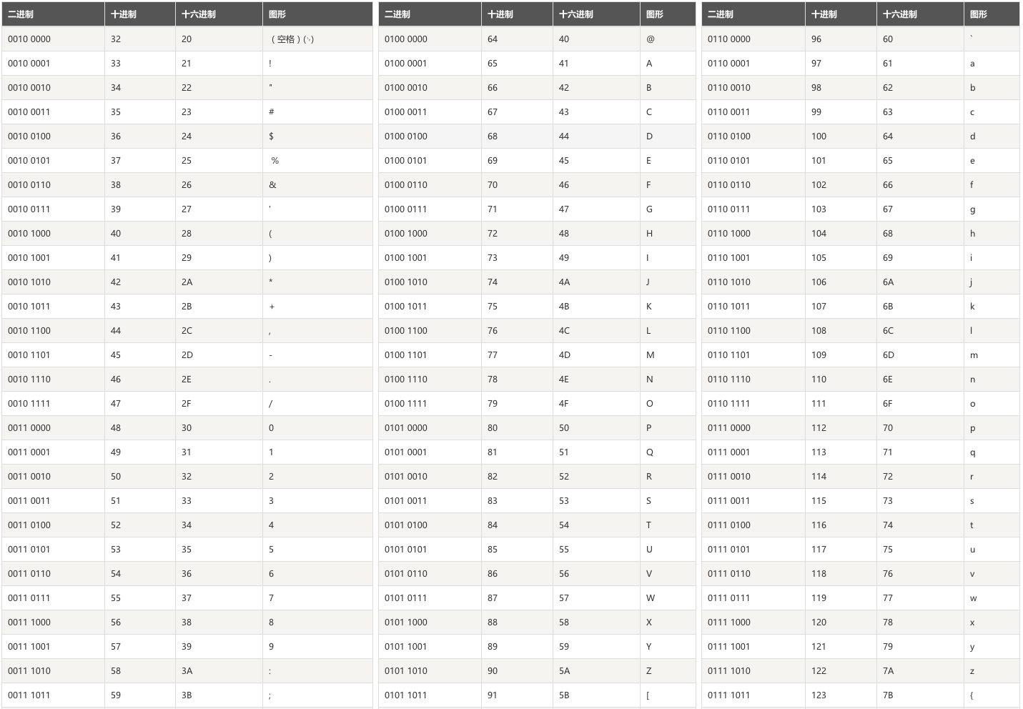Select the (空格) space character cell
Viewport: 1023px width, 709px height.
pos(292,39)
